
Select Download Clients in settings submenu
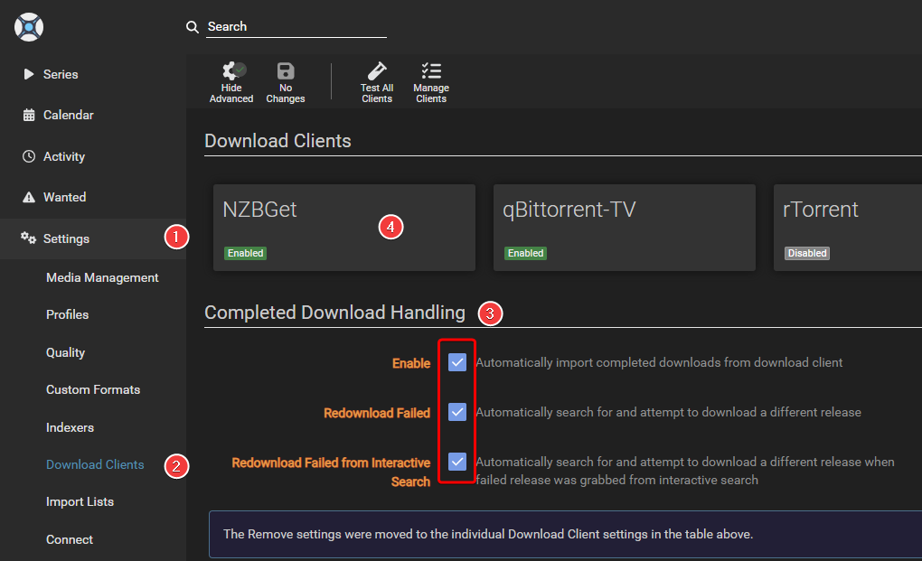click(95, 464)
